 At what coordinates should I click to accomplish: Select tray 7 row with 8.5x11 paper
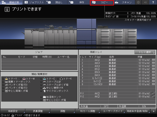pos(118,78)
